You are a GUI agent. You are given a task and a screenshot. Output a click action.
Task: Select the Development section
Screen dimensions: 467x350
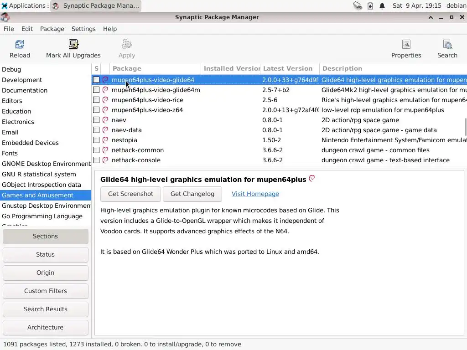tap(46, 80)
